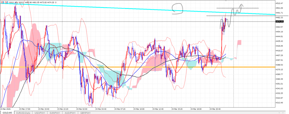Open the USDJPY,H1 chart tab
Screen dimensions: 289x114
[40, 112]
